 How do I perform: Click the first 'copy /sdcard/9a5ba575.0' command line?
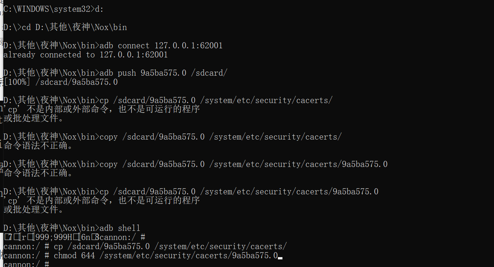pos(220,137)
